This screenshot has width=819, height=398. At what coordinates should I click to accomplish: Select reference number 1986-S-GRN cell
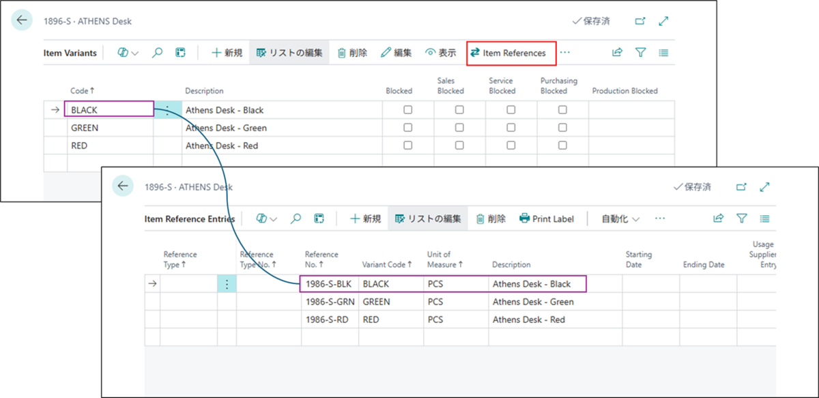330,302
